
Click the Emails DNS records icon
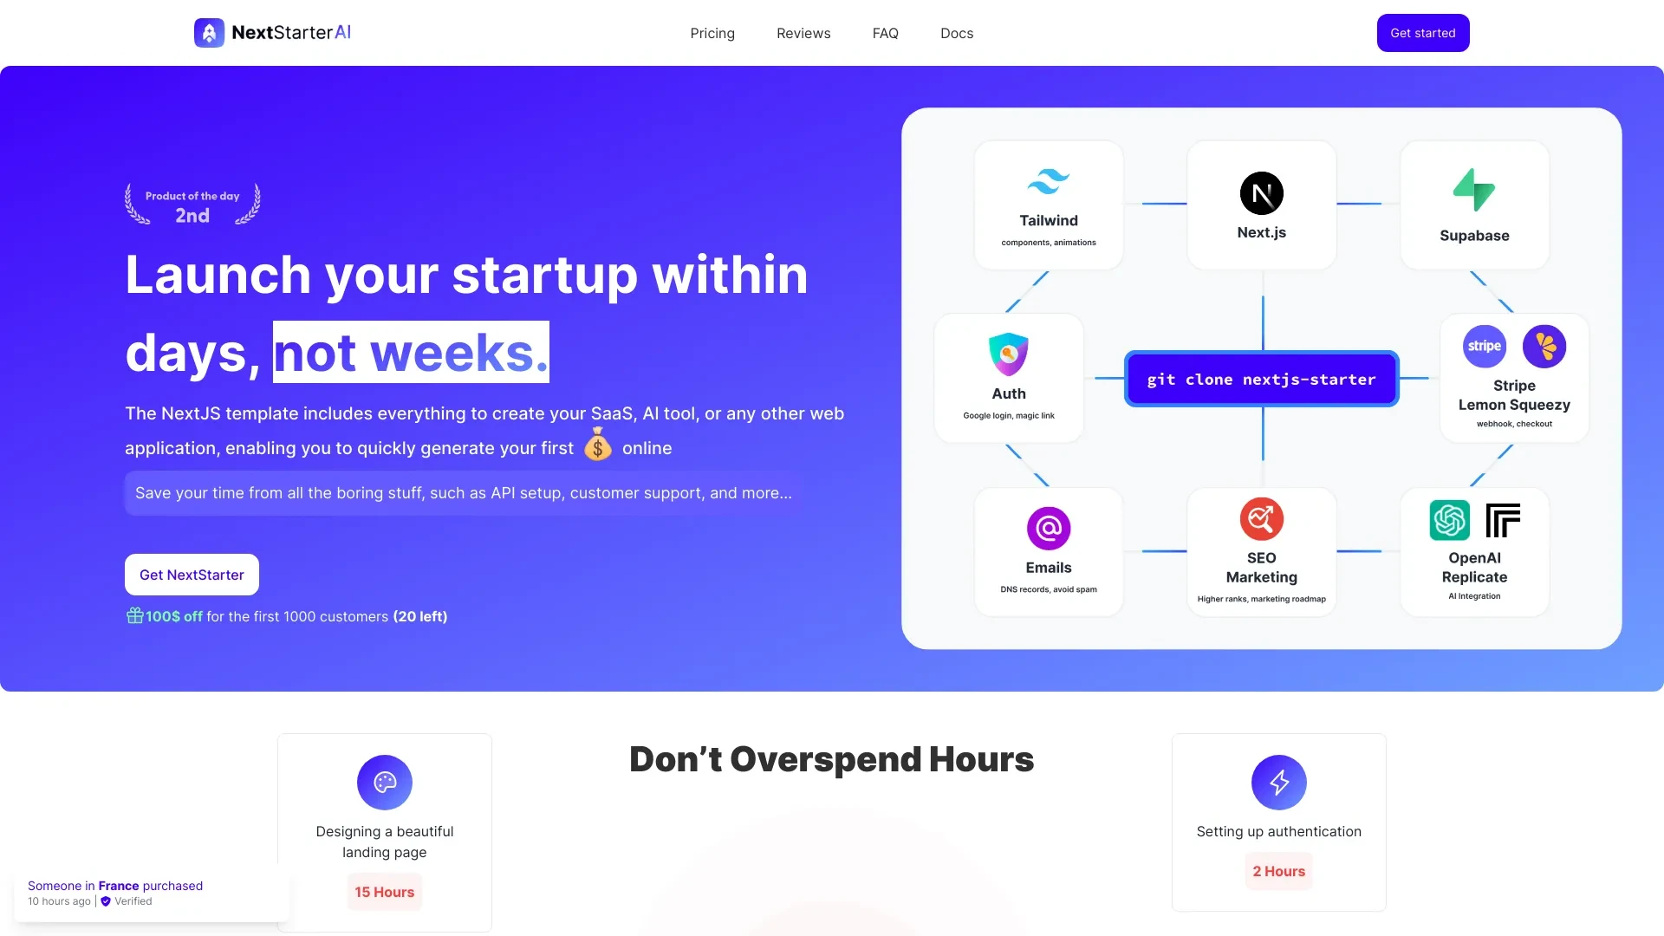coord(1048,528)
